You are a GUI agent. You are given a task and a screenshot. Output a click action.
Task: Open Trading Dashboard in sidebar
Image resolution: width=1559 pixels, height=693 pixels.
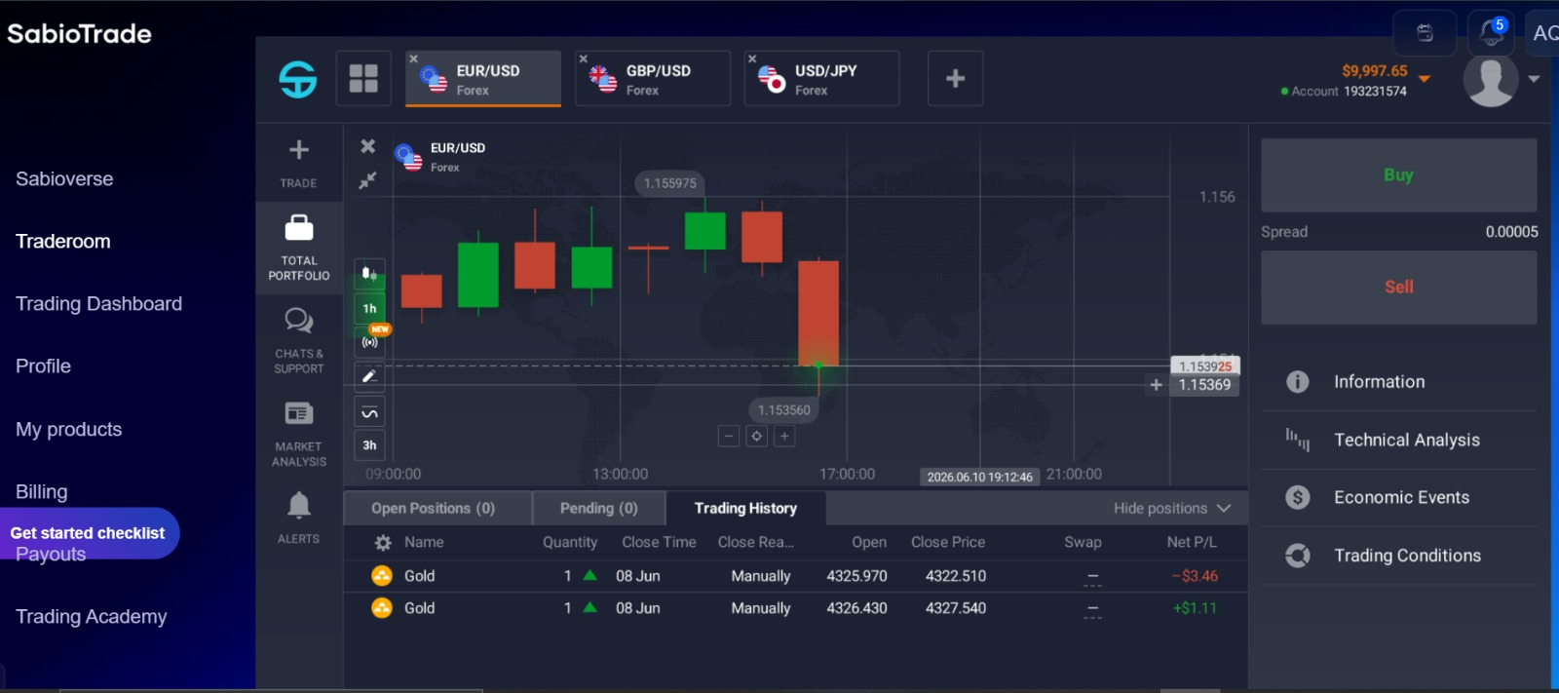coord(98,304)
